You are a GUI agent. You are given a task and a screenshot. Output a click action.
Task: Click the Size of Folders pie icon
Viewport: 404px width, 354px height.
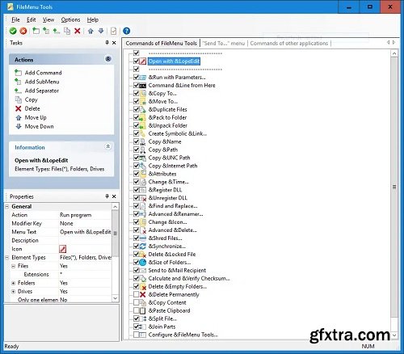tap(143, 262)
